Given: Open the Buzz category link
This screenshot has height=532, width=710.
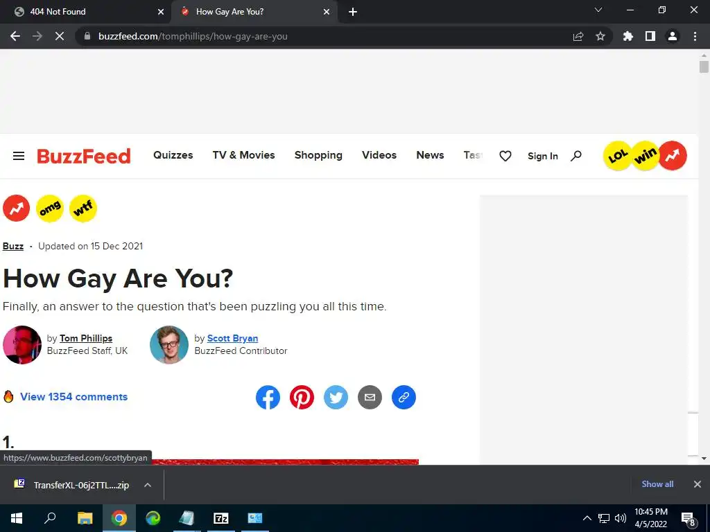Looking at the screenshot, I should (13, 246).
